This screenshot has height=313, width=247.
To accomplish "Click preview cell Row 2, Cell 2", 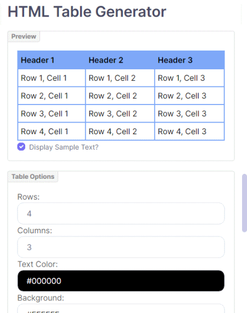I will 120,96.
